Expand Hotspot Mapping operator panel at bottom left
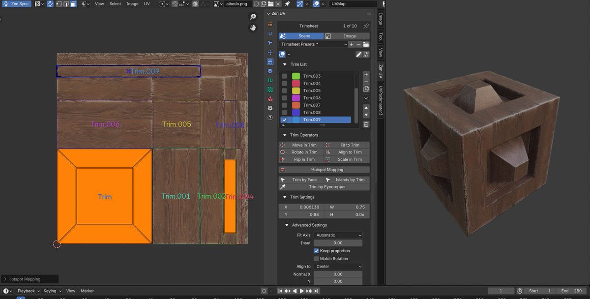This screenshot has height=299, width=590. 29,279
